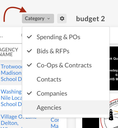
Task: Select Agencies in Category list
Action: coord(66,107)
